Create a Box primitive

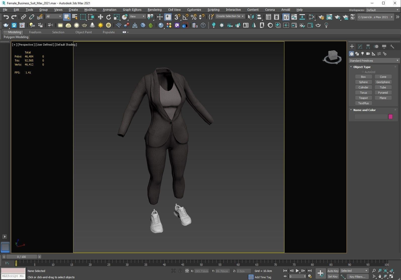tap(363, 77)
